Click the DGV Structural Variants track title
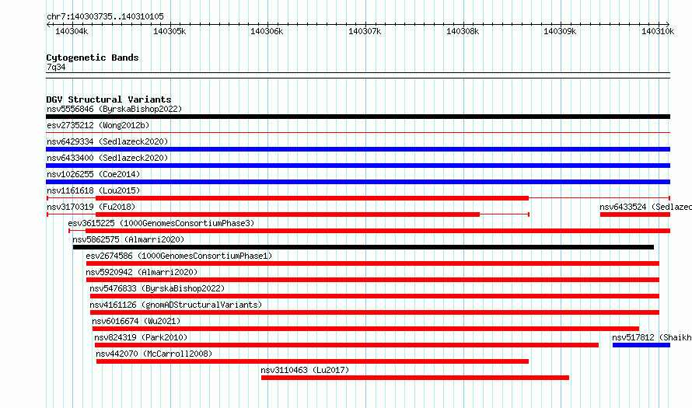The width and height of the screenshot is (692, 408). [109, 99]
